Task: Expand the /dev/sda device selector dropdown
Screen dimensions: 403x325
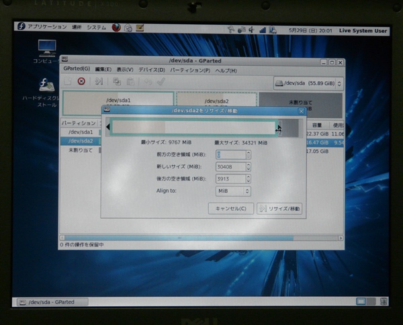Action: tap(309, 83)
